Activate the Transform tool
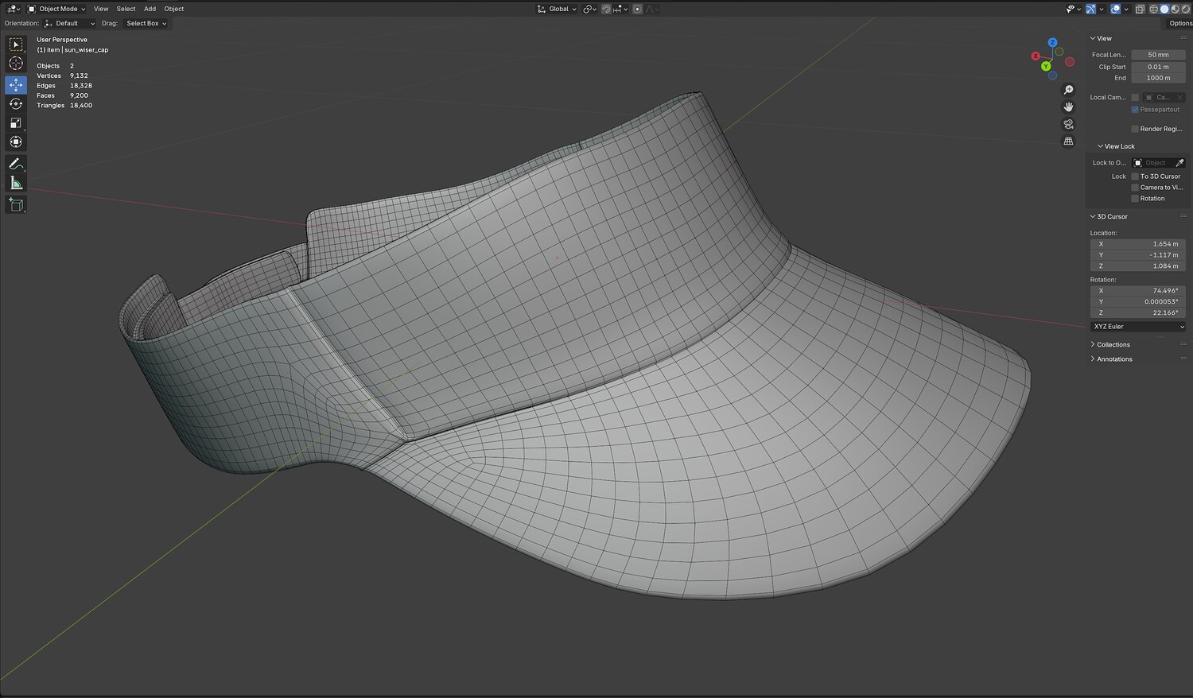 coord(16,142)
